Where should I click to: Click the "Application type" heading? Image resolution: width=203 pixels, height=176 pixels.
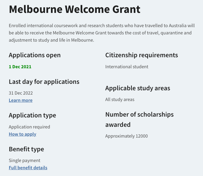32,115
